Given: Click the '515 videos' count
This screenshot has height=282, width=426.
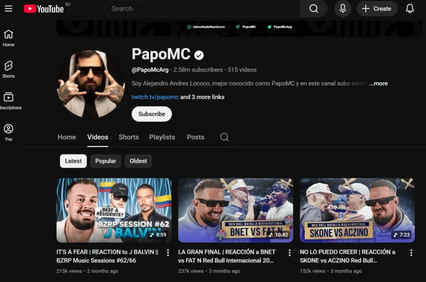Looking at the screenshot, I should 242,70.
